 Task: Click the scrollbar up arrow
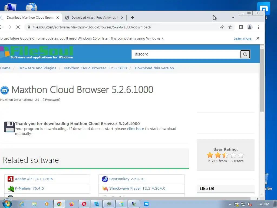(x=262, y=47)
